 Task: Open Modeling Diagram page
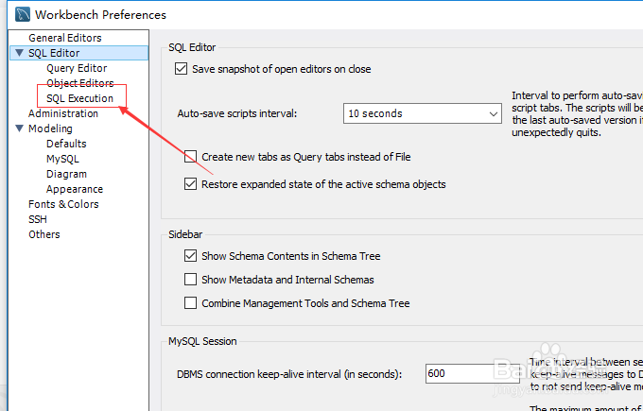pos(66,174)
